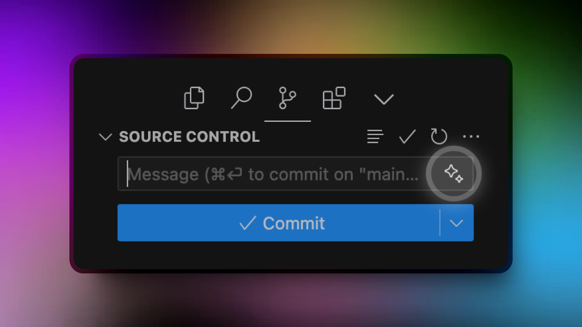Open the Explorer files view icon
The height and width of the screenshot is (327, 582).
[x=194, y=98]
